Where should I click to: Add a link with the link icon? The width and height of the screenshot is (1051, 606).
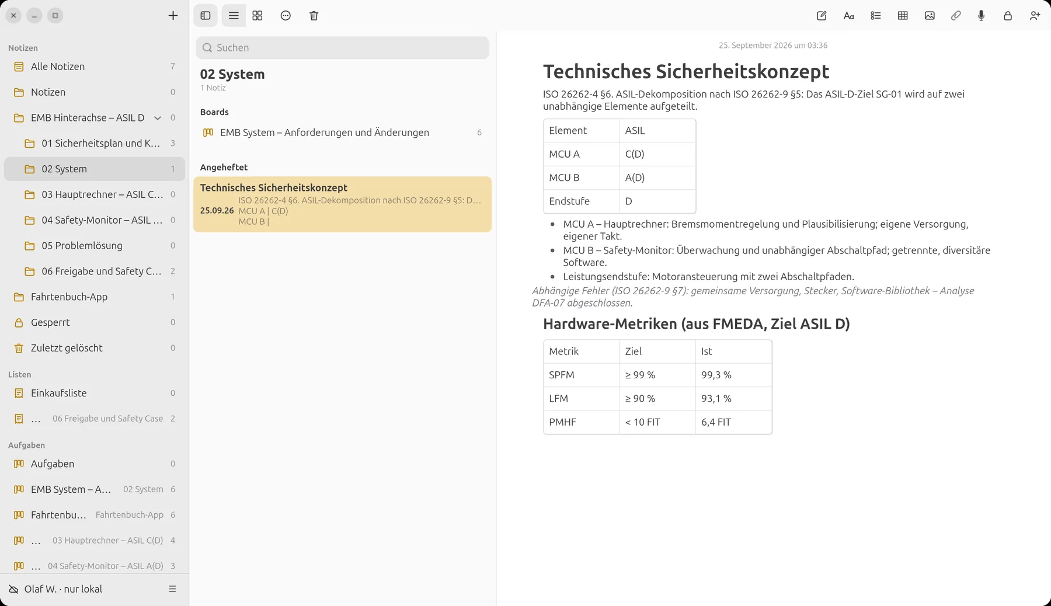[x=956, y=16]
